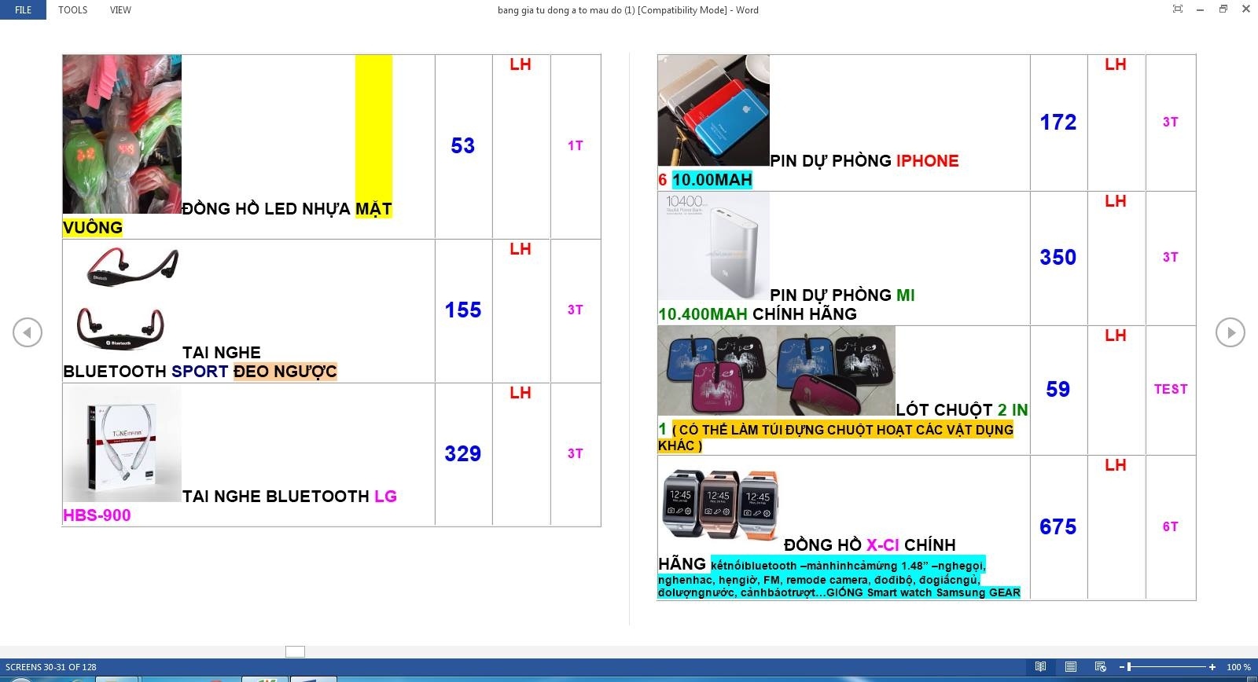
Task: Click the zoom in plus button
Action: click(1212, 667)
